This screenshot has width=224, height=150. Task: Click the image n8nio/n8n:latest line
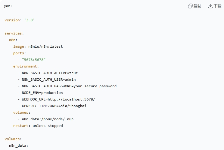tap(38, 46)
